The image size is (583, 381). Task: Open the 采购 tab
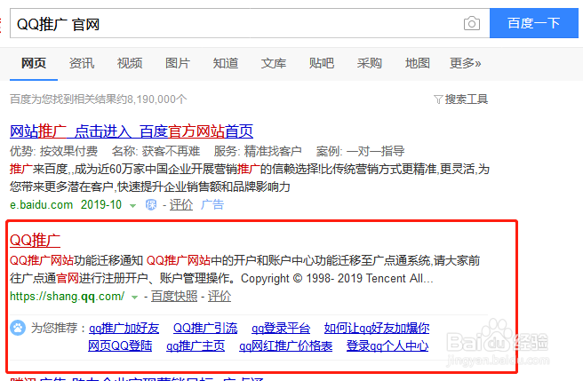(369, 63)
